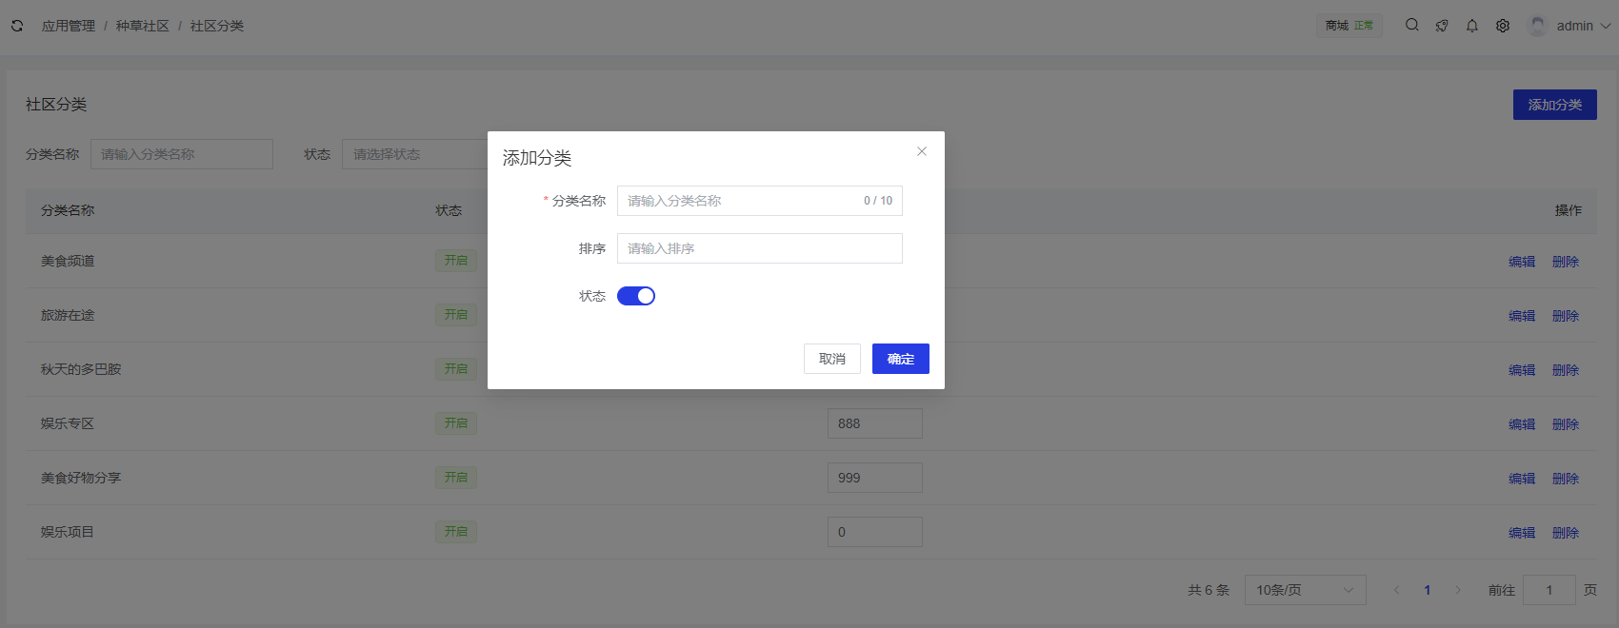Click the rocket icon in top bar
Image resolution: width=1619 pixels, height=628 pixels.
coord(1442,26)
